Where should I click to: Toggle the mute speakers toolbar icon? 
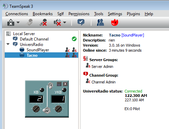point(57,22)
